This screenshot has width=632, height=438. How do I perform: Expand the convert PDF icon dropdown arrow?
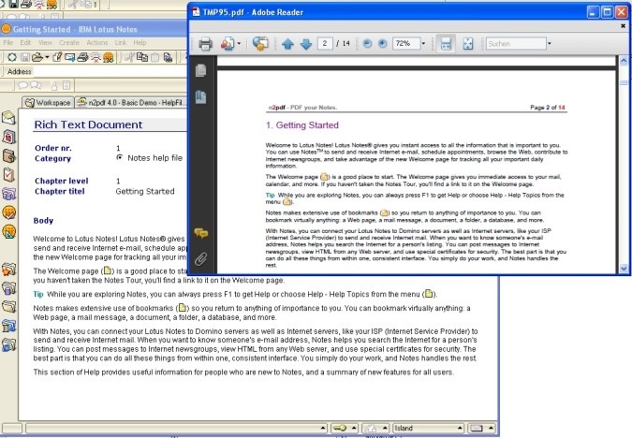pyautogui.click(x=240, y=43)
